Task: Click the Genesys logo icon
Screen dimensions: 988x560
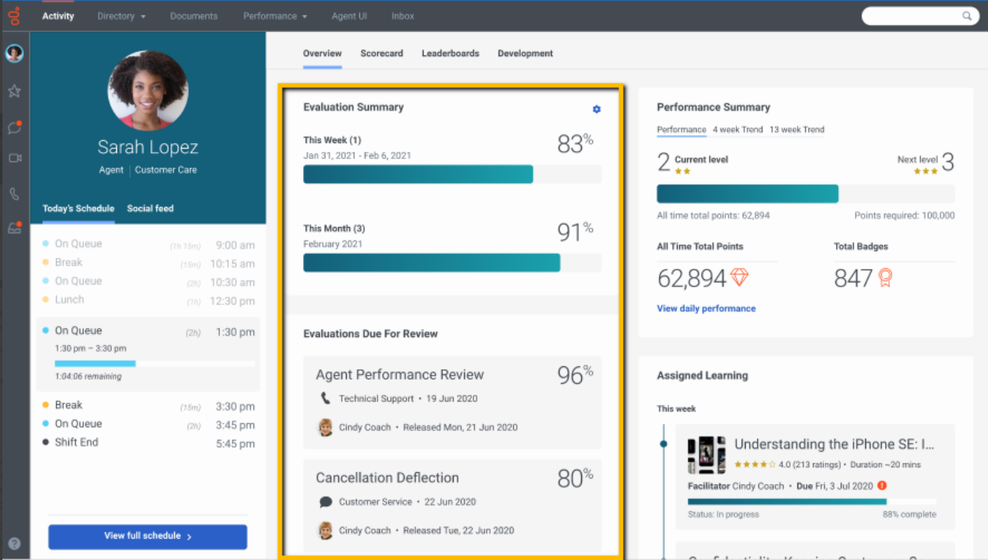Action: (x=13, y=16)
